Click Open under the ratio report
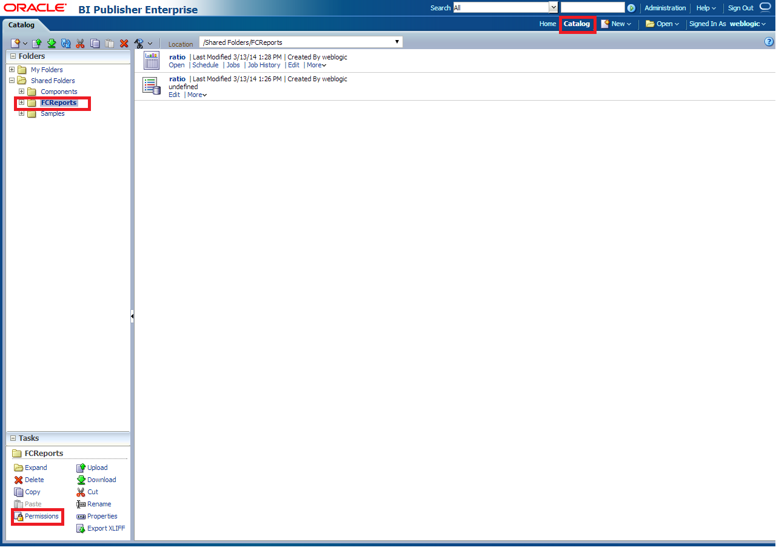Image resolution: width=776 pixels, height=550 pixels. [x=176, y=65]
